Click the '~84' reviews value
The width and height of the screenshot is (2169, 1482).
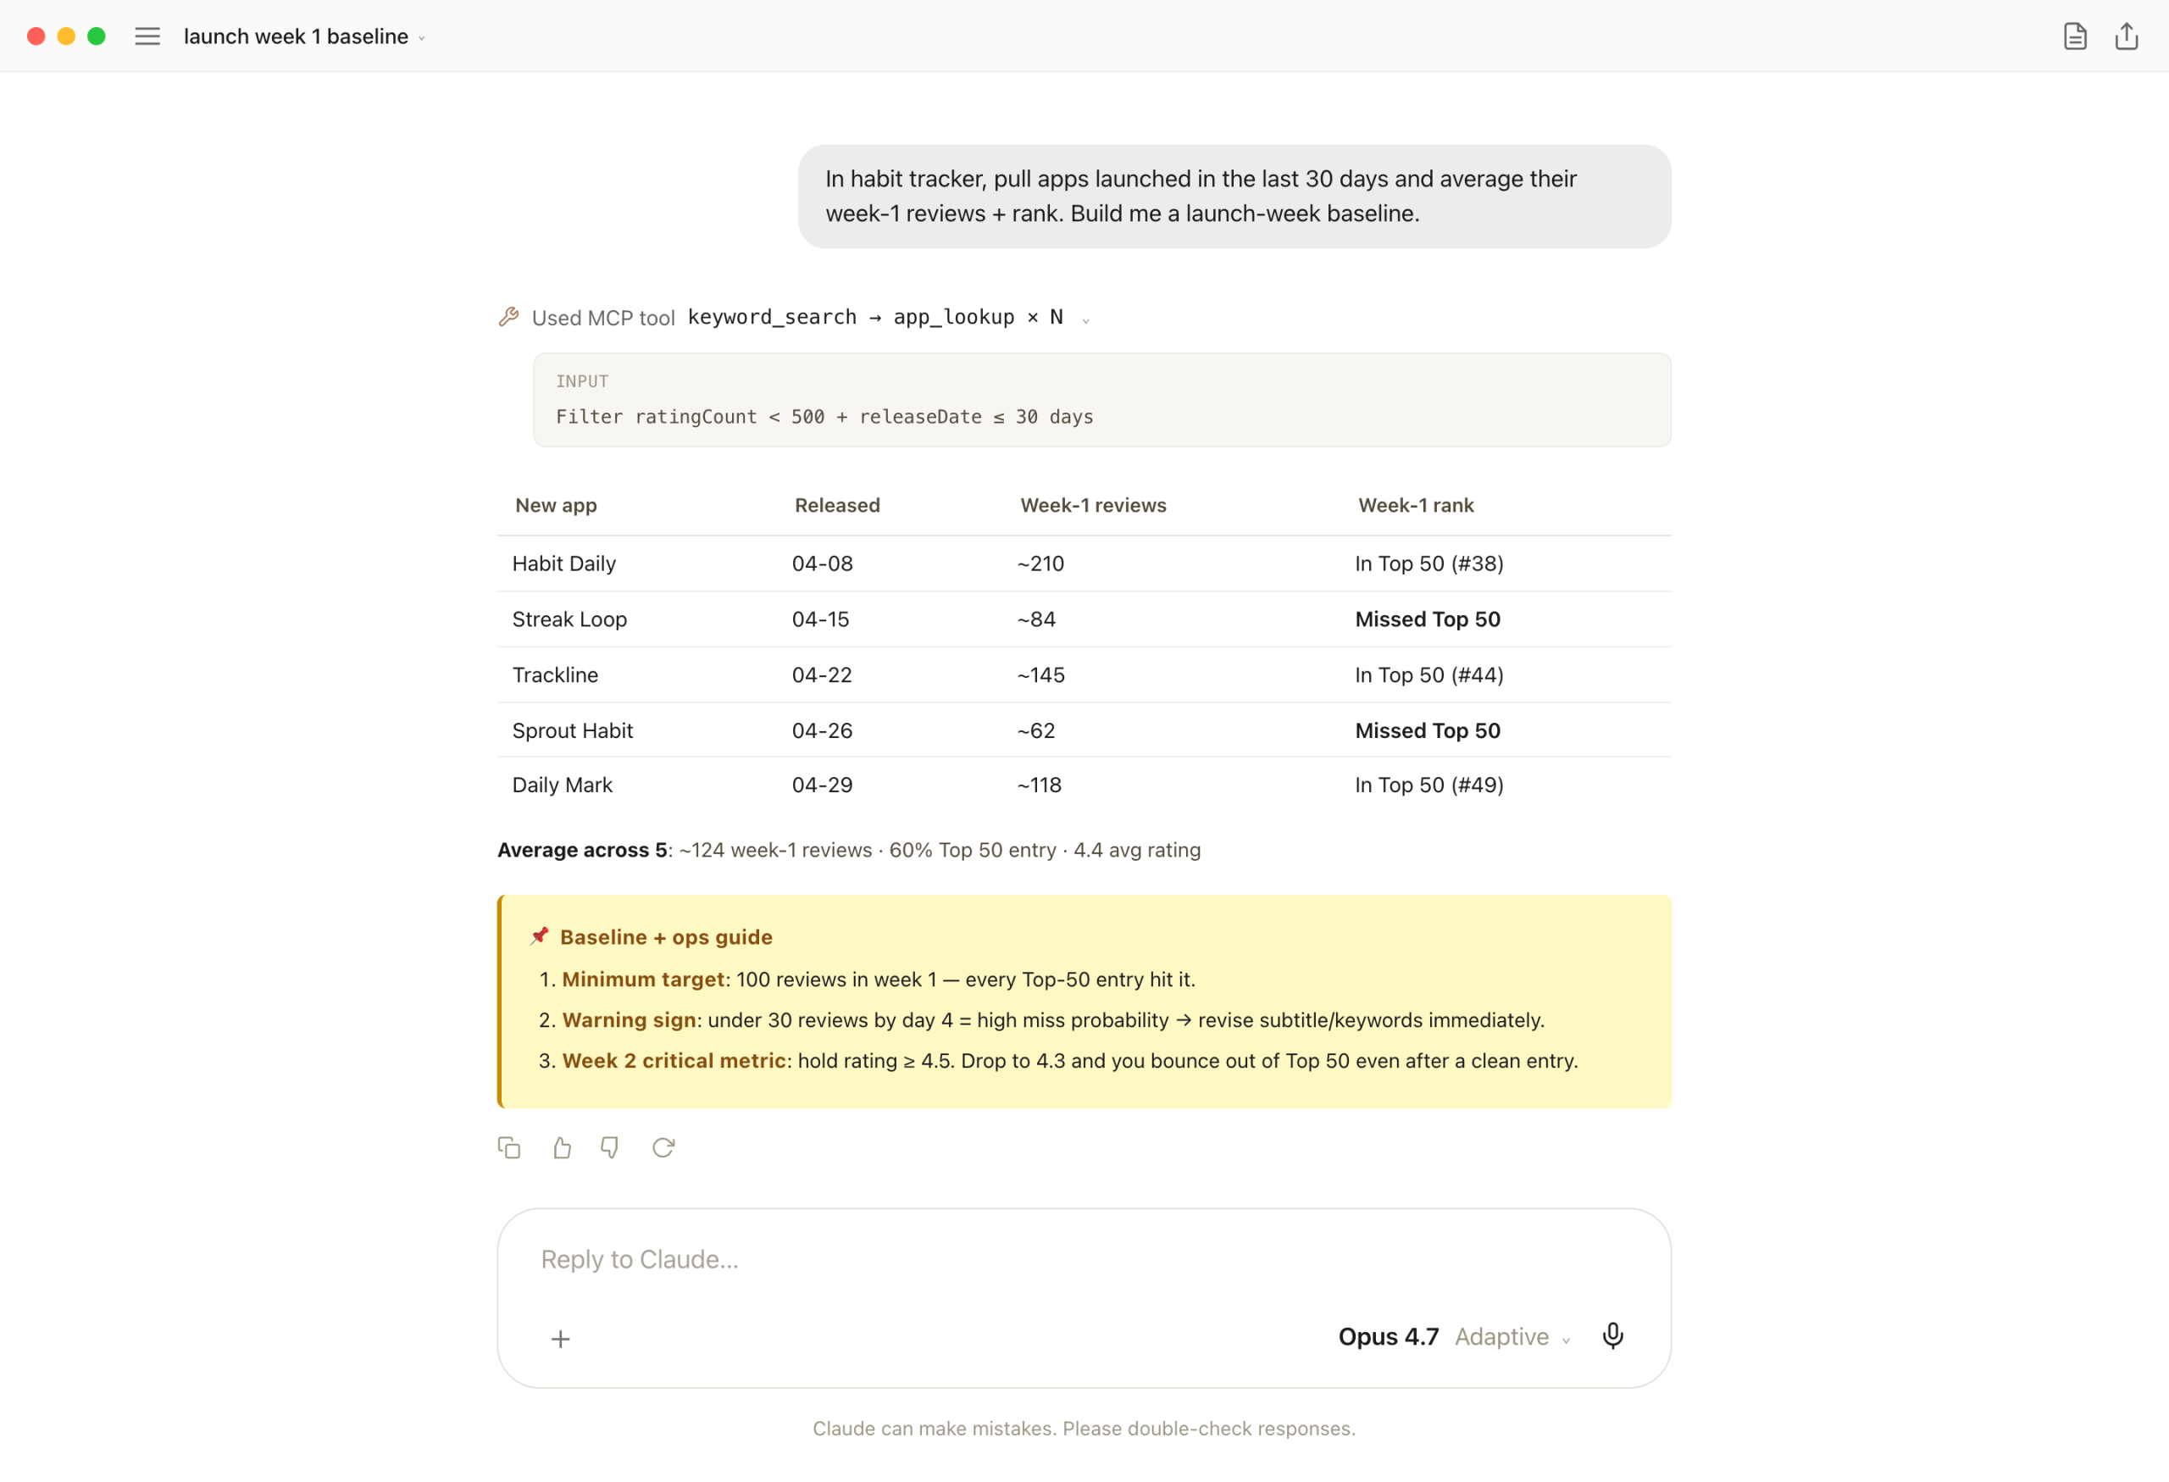coord(1036,619)
